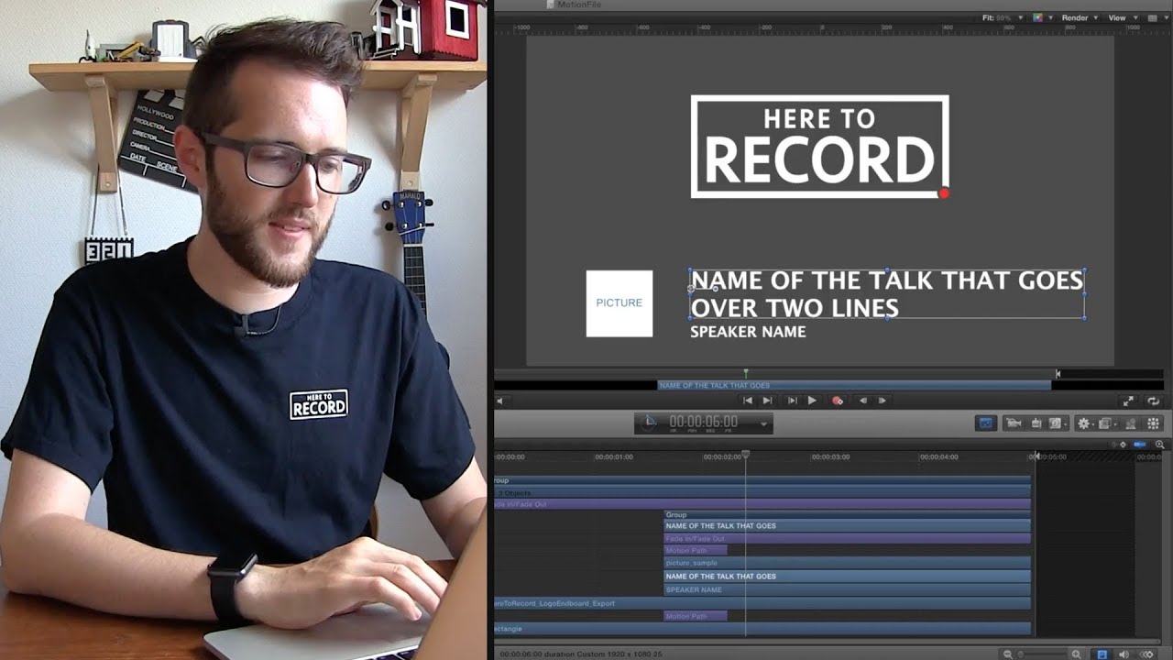Click the timeline playhead handle
Image resolution: width=1173 pixels, height=660 pixels.
746,455
